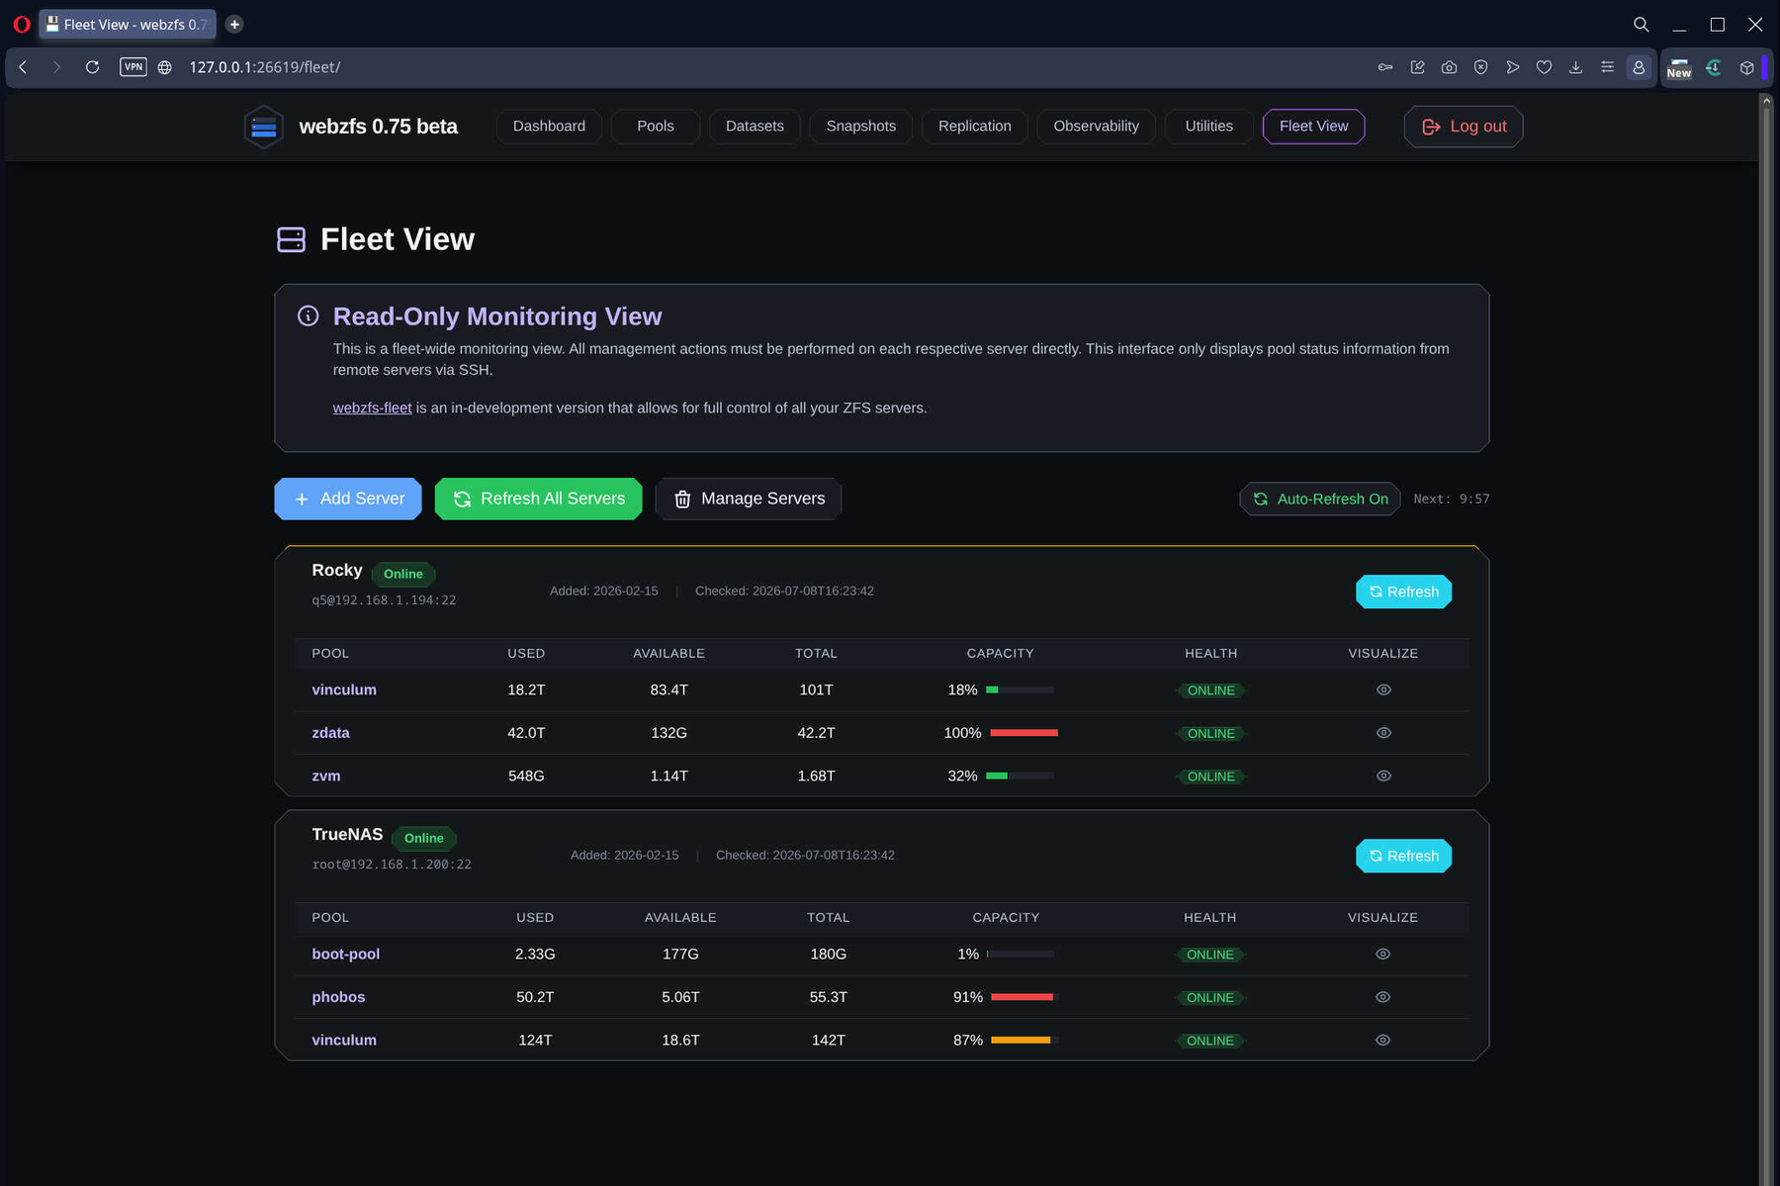Image resolution: width=1780 pixels, height=1186 pixels.
Task: Open Manage Servers button
Action: click(x=749, y=499)
